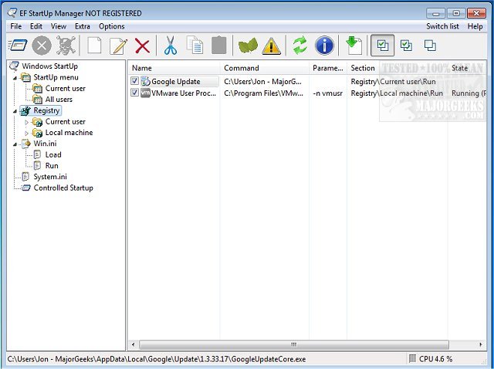Expand the Local machine registry node
Viewport: 494px width, 369px height.
click(x=27, y=133)
